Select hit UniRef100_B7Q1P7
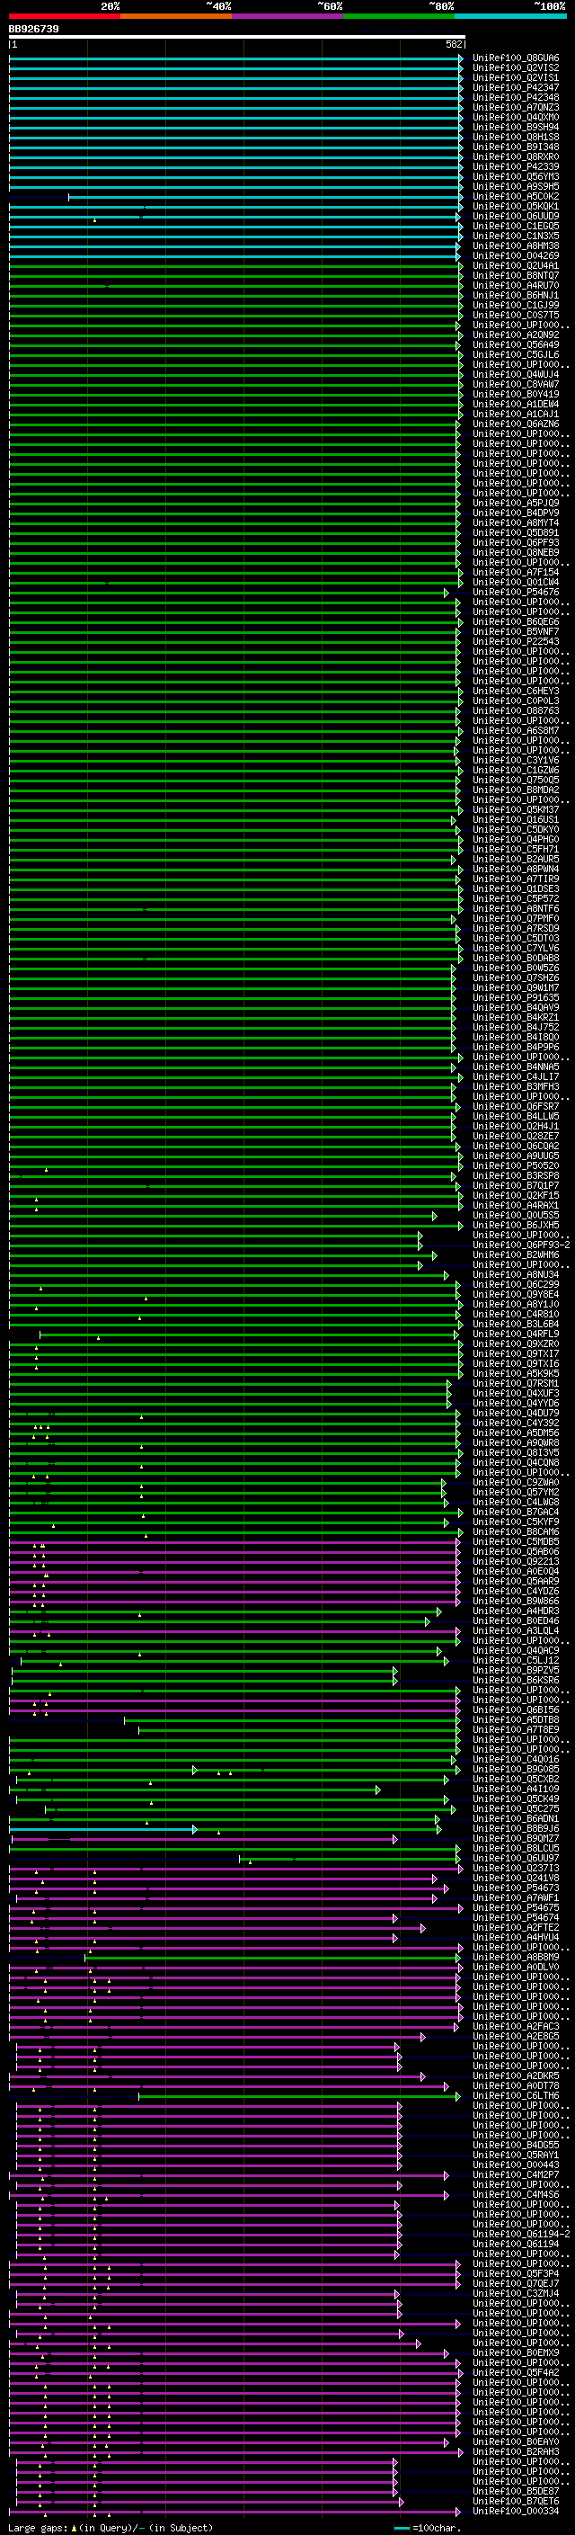The height and width of the screenshot is (2535, 575). coord(515,1185)
